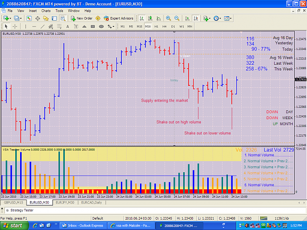The height and width of the screenshot is (230, 307).
Task: Switch to vsa with Malcolm taskbar window
Action: [131, 226]
